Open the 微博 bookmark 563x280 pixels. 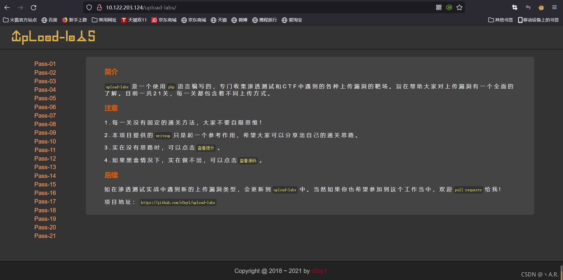point(239,20)
